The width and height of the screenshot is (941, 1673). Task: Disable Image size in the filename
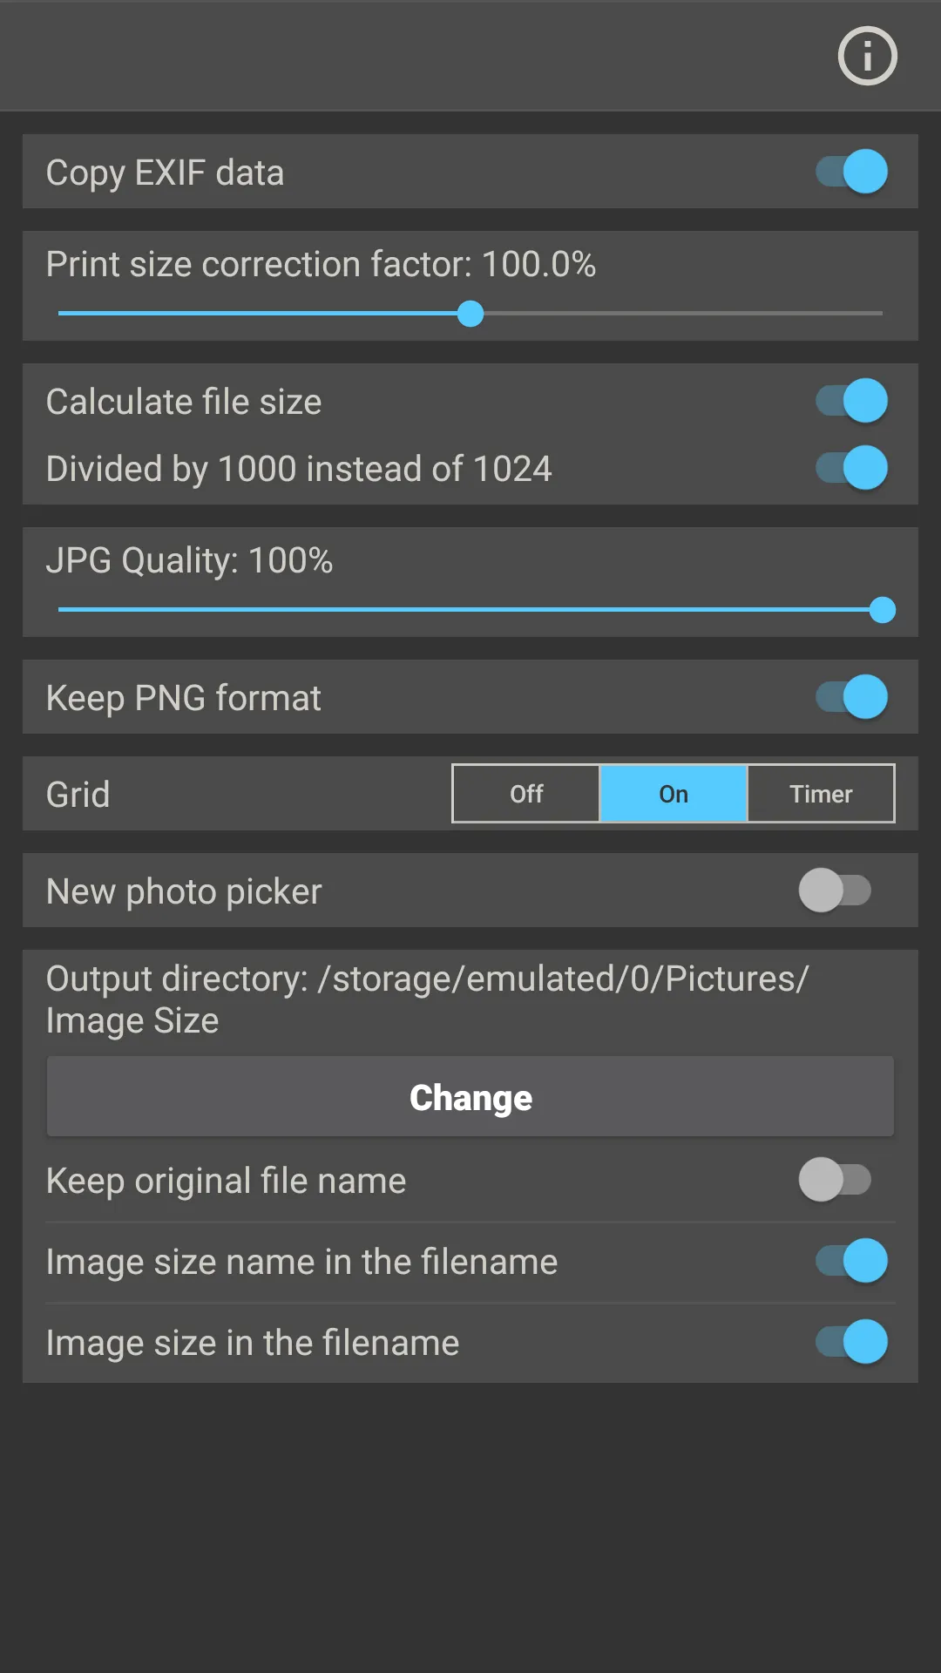tap(850, 1342)
